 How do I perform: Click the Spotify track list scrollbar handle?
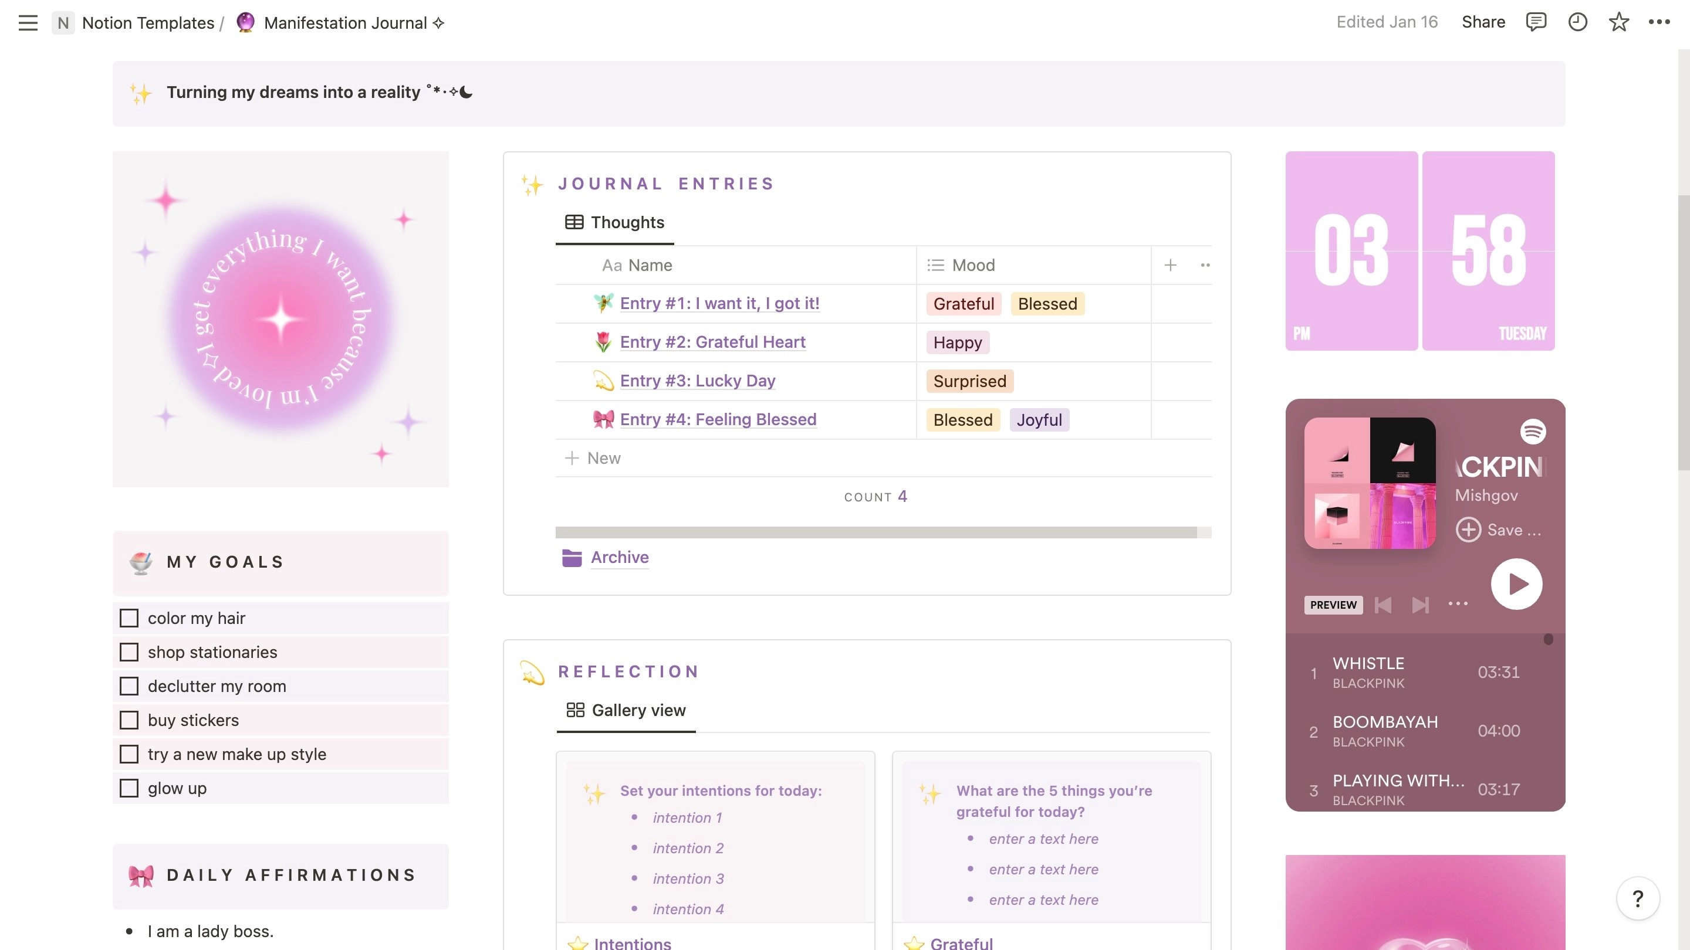click(1549, 639)
